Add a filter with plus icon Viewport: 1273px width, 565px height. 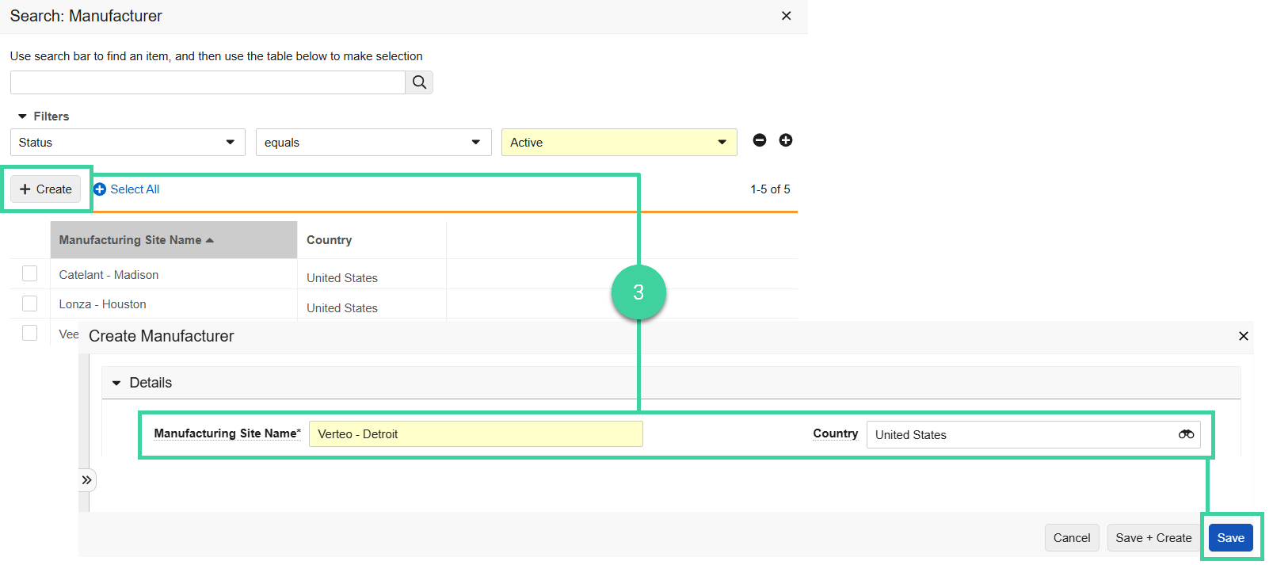point(786,140)
